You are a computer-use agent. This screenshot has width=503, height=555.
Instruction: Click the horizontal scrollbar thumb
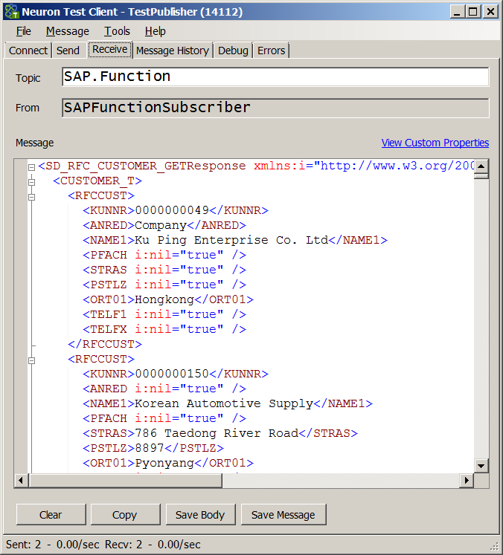(x=125, y=480)
